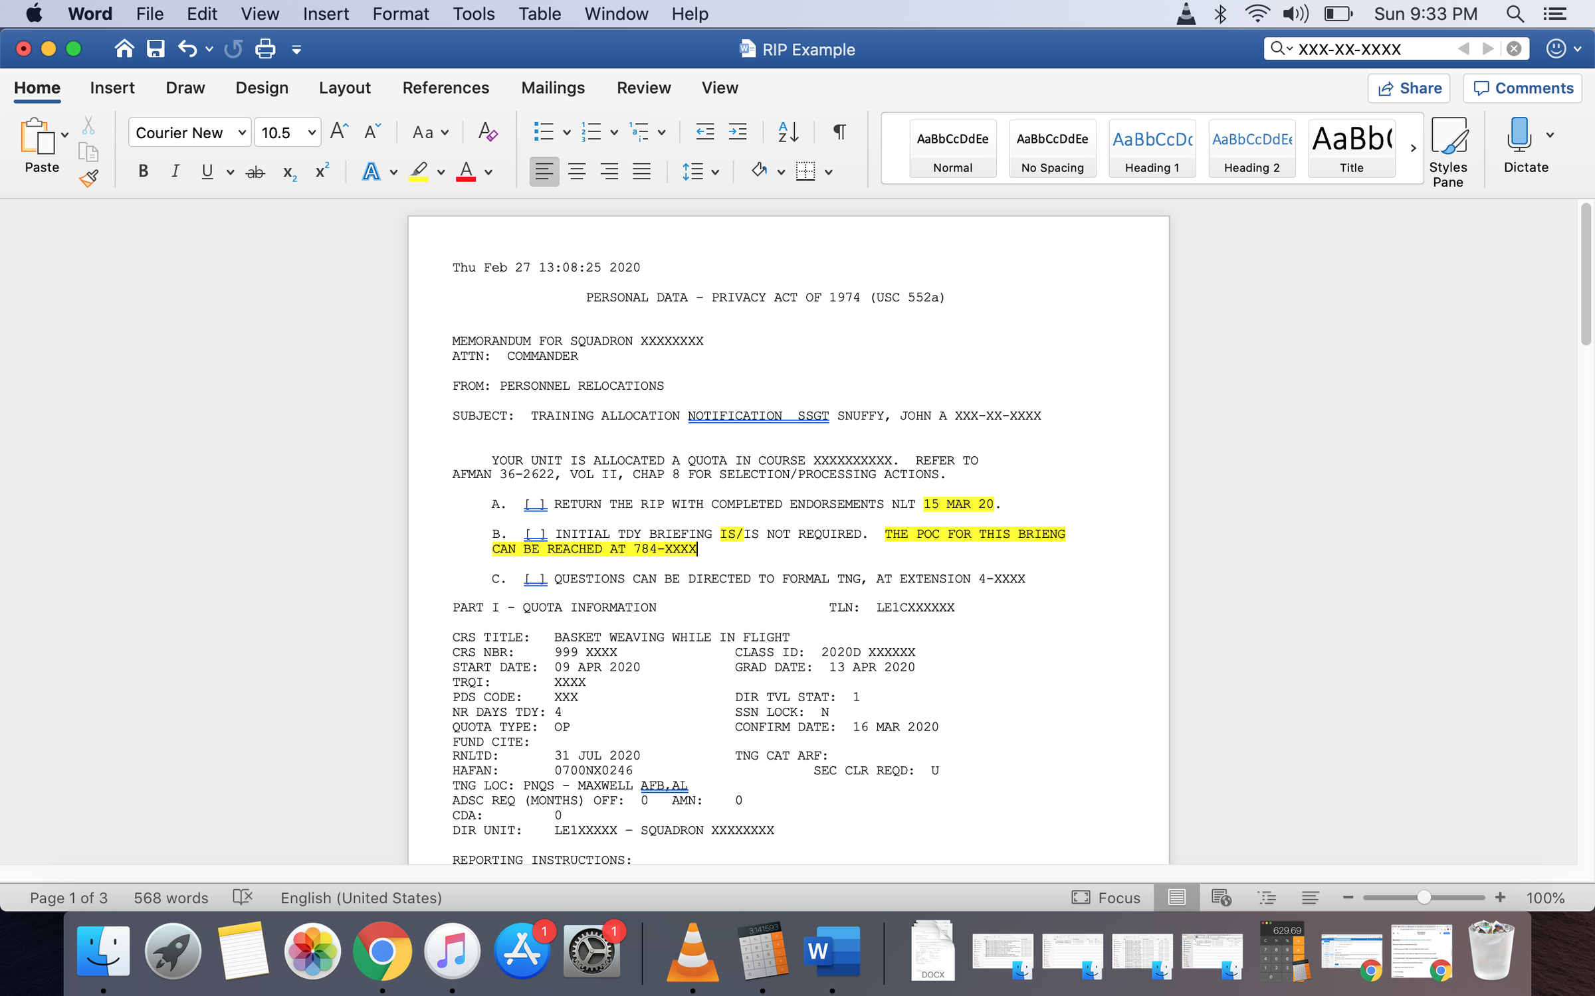The image size is (1595, 996).
Task: Toggle Bold formatting
Action: tap(143, 172)
